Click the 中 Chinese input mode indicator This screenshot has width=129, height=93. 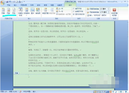coord(113,92)
